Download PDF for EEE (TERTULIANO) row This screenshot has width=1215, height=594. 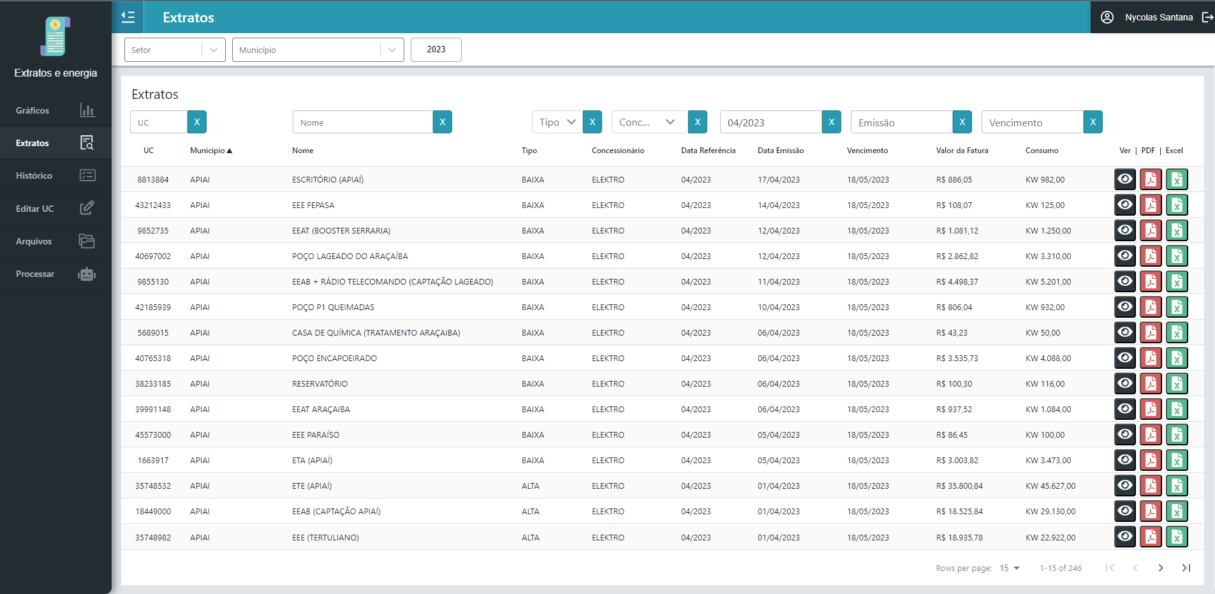(1151, 537)
